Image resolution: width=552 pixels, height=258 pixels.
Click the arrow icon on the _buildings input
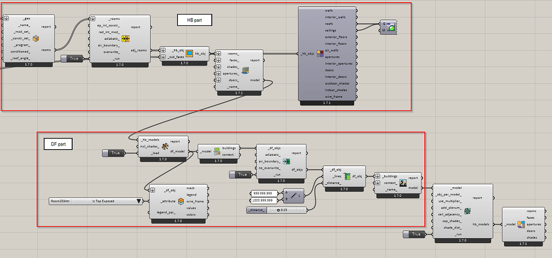click(378, 176)
